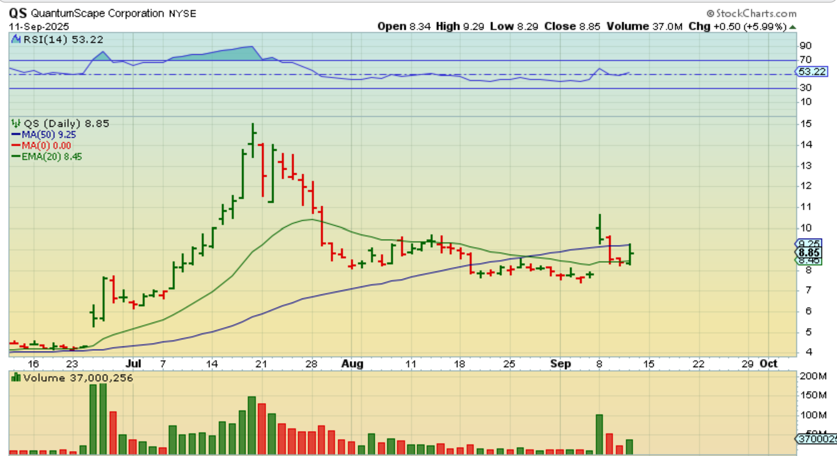Click the 4 label on price axis
The height and width of the screenshot is (456, 837).
[809, 352]
